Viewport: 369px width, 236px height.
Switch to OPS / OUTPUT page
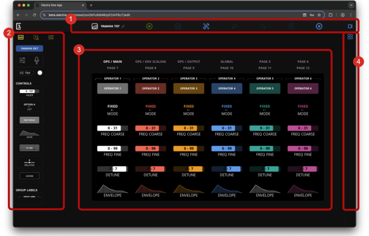pos(189,62)
